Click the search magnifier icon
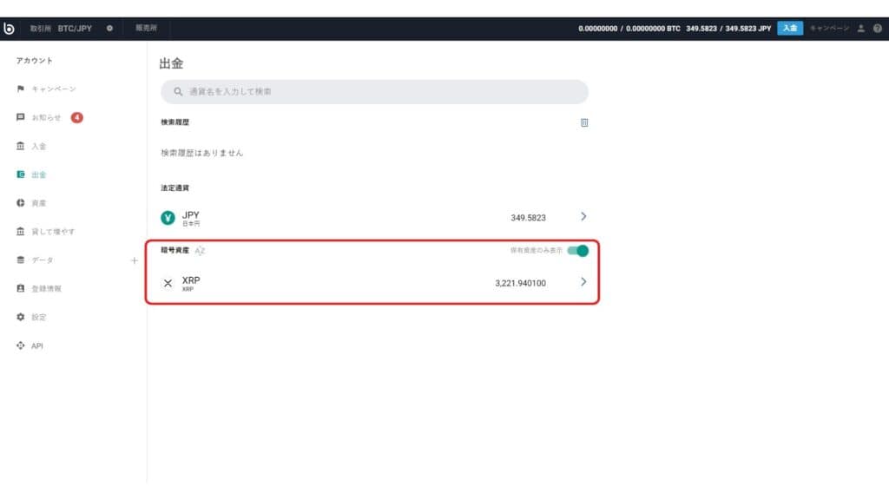This screenshot has width=889, height=500. tap(178, 91)
